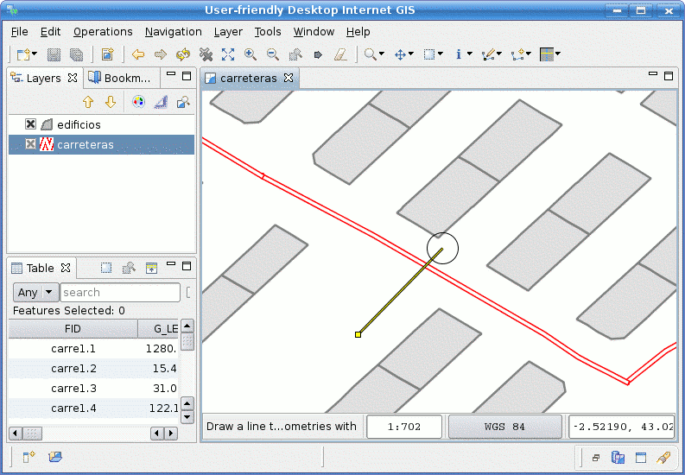Screen dimensions: 685x475
Task: Open the Operations menu
Action: coord(103,32)
